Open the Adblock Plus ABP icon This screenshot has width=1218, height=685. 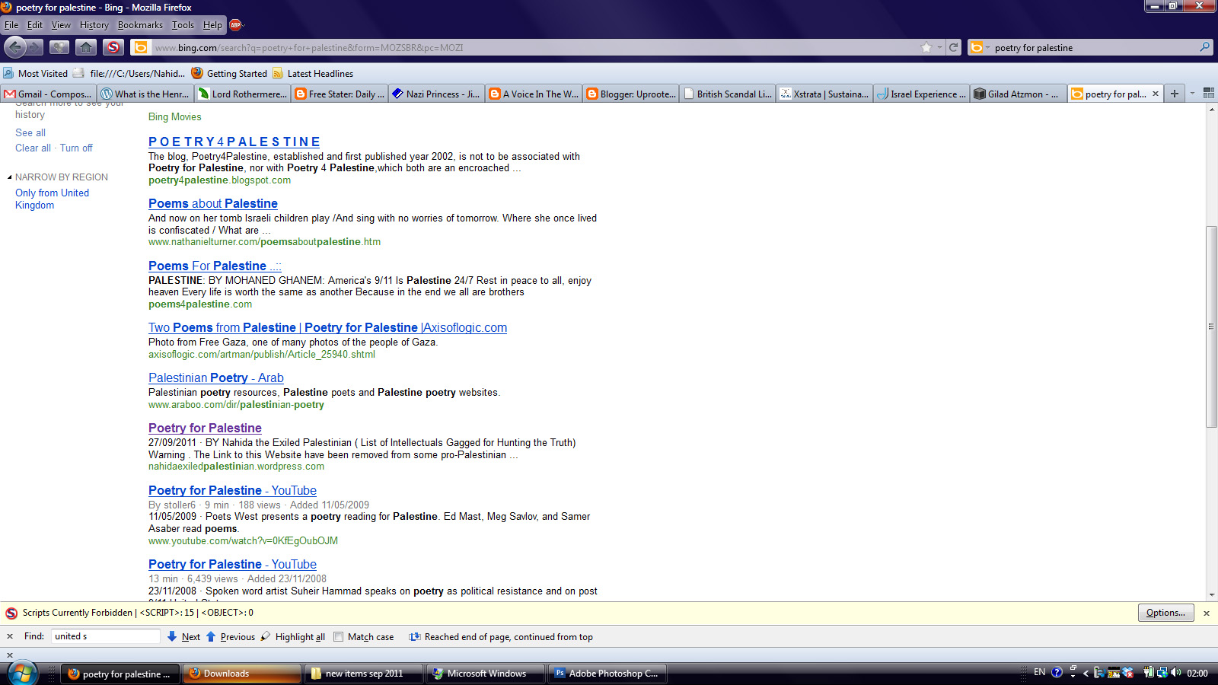[x=236, y=25]
